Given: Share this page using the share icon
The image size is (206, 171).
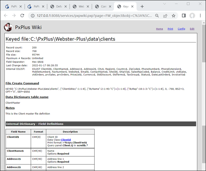Looking at the screenshot, I should (x=165, y=16).
